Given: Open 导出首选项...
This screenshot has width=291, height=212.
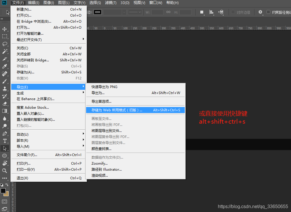Looking at the screenshot, I should 136,102.
